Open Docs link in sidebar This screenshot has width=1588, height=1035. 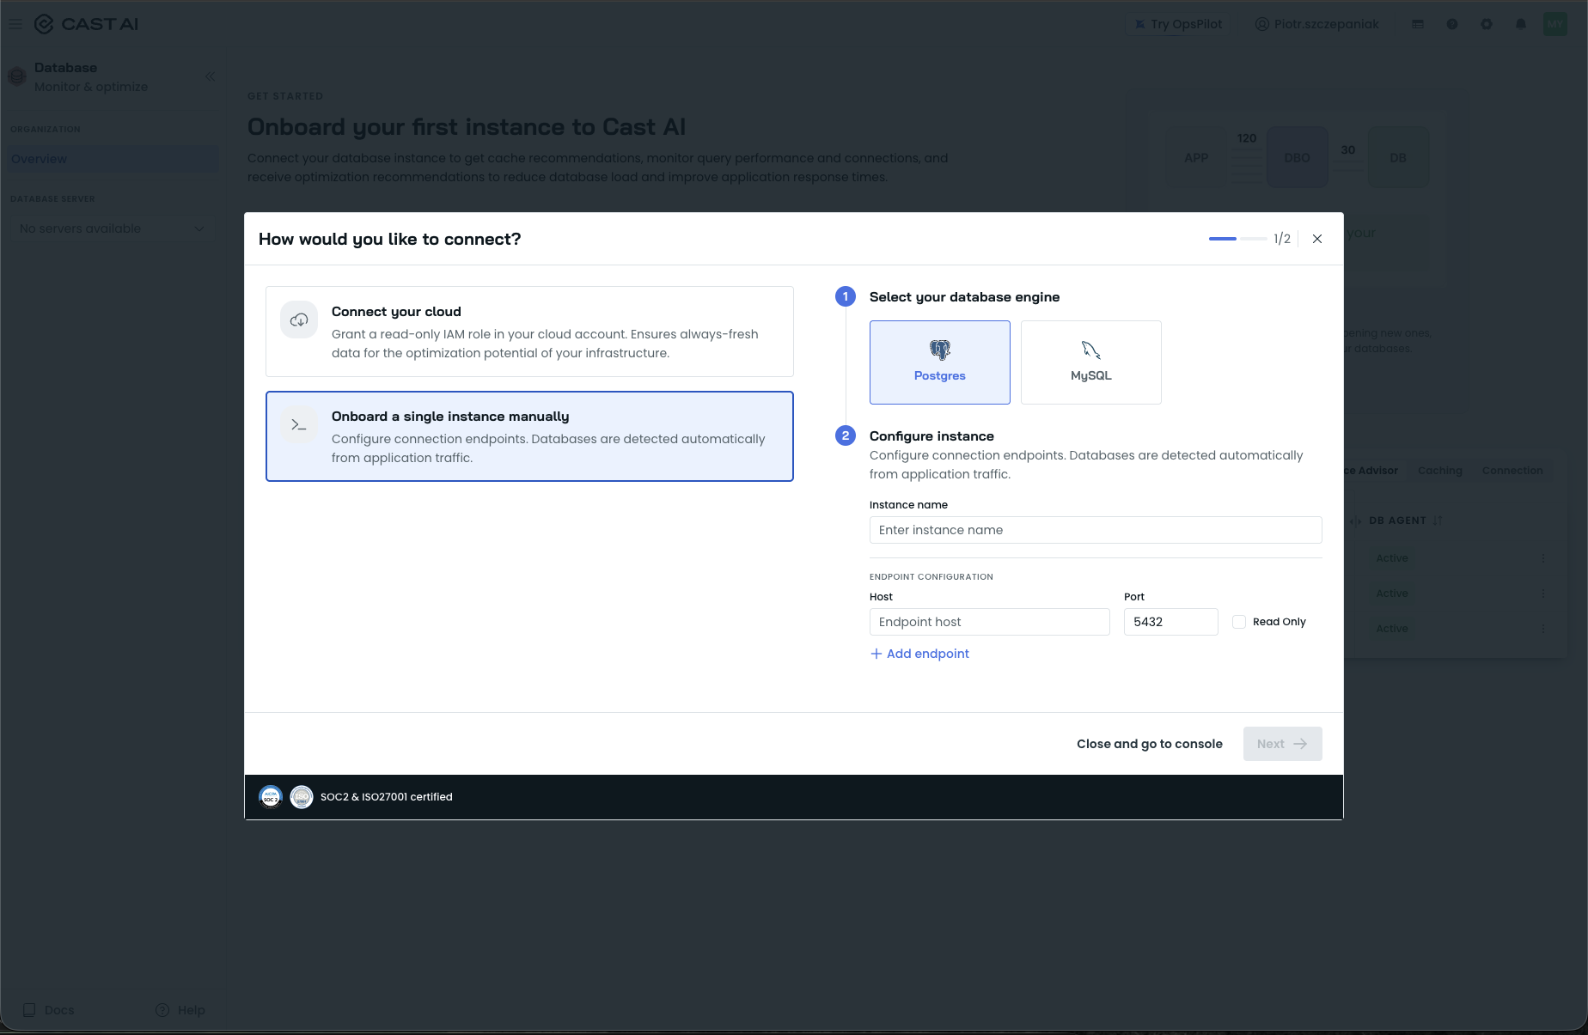[x=50, y=1010]
